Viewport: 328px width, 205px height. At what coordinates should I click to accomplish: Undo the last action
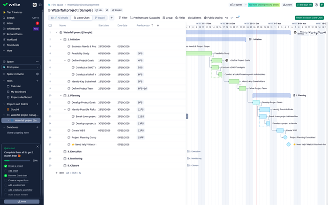tap(226, 18)
